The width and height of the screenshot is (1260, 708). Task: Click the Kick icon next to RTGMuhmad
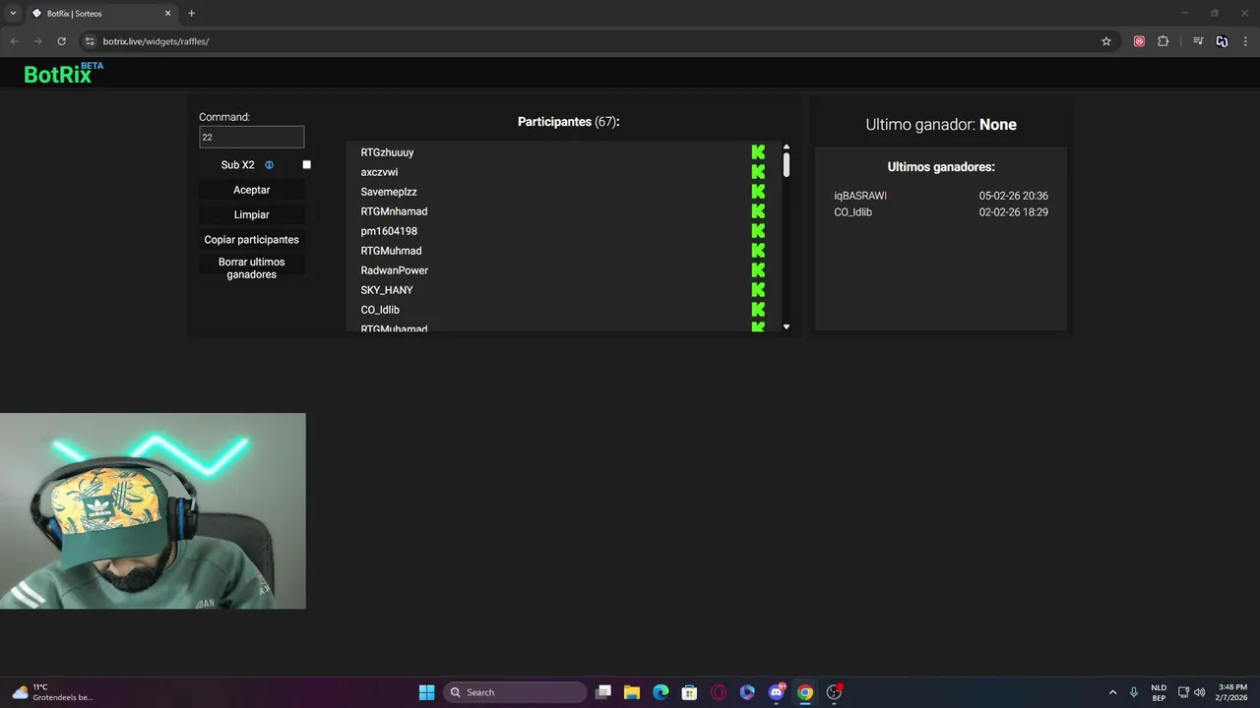coord(758,251)
